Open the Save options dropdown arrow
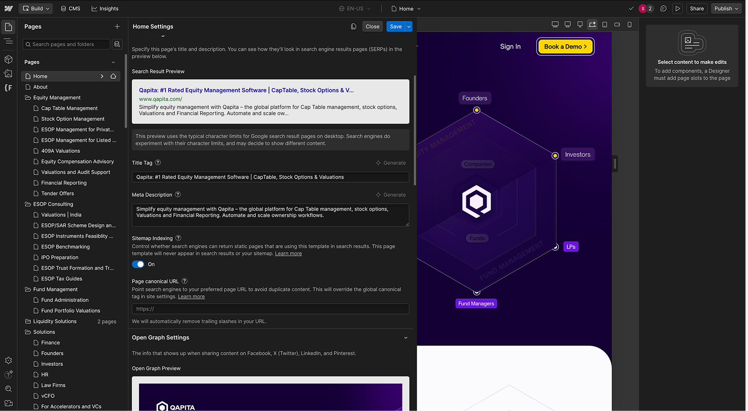748x411 pixels. point(409,26)
